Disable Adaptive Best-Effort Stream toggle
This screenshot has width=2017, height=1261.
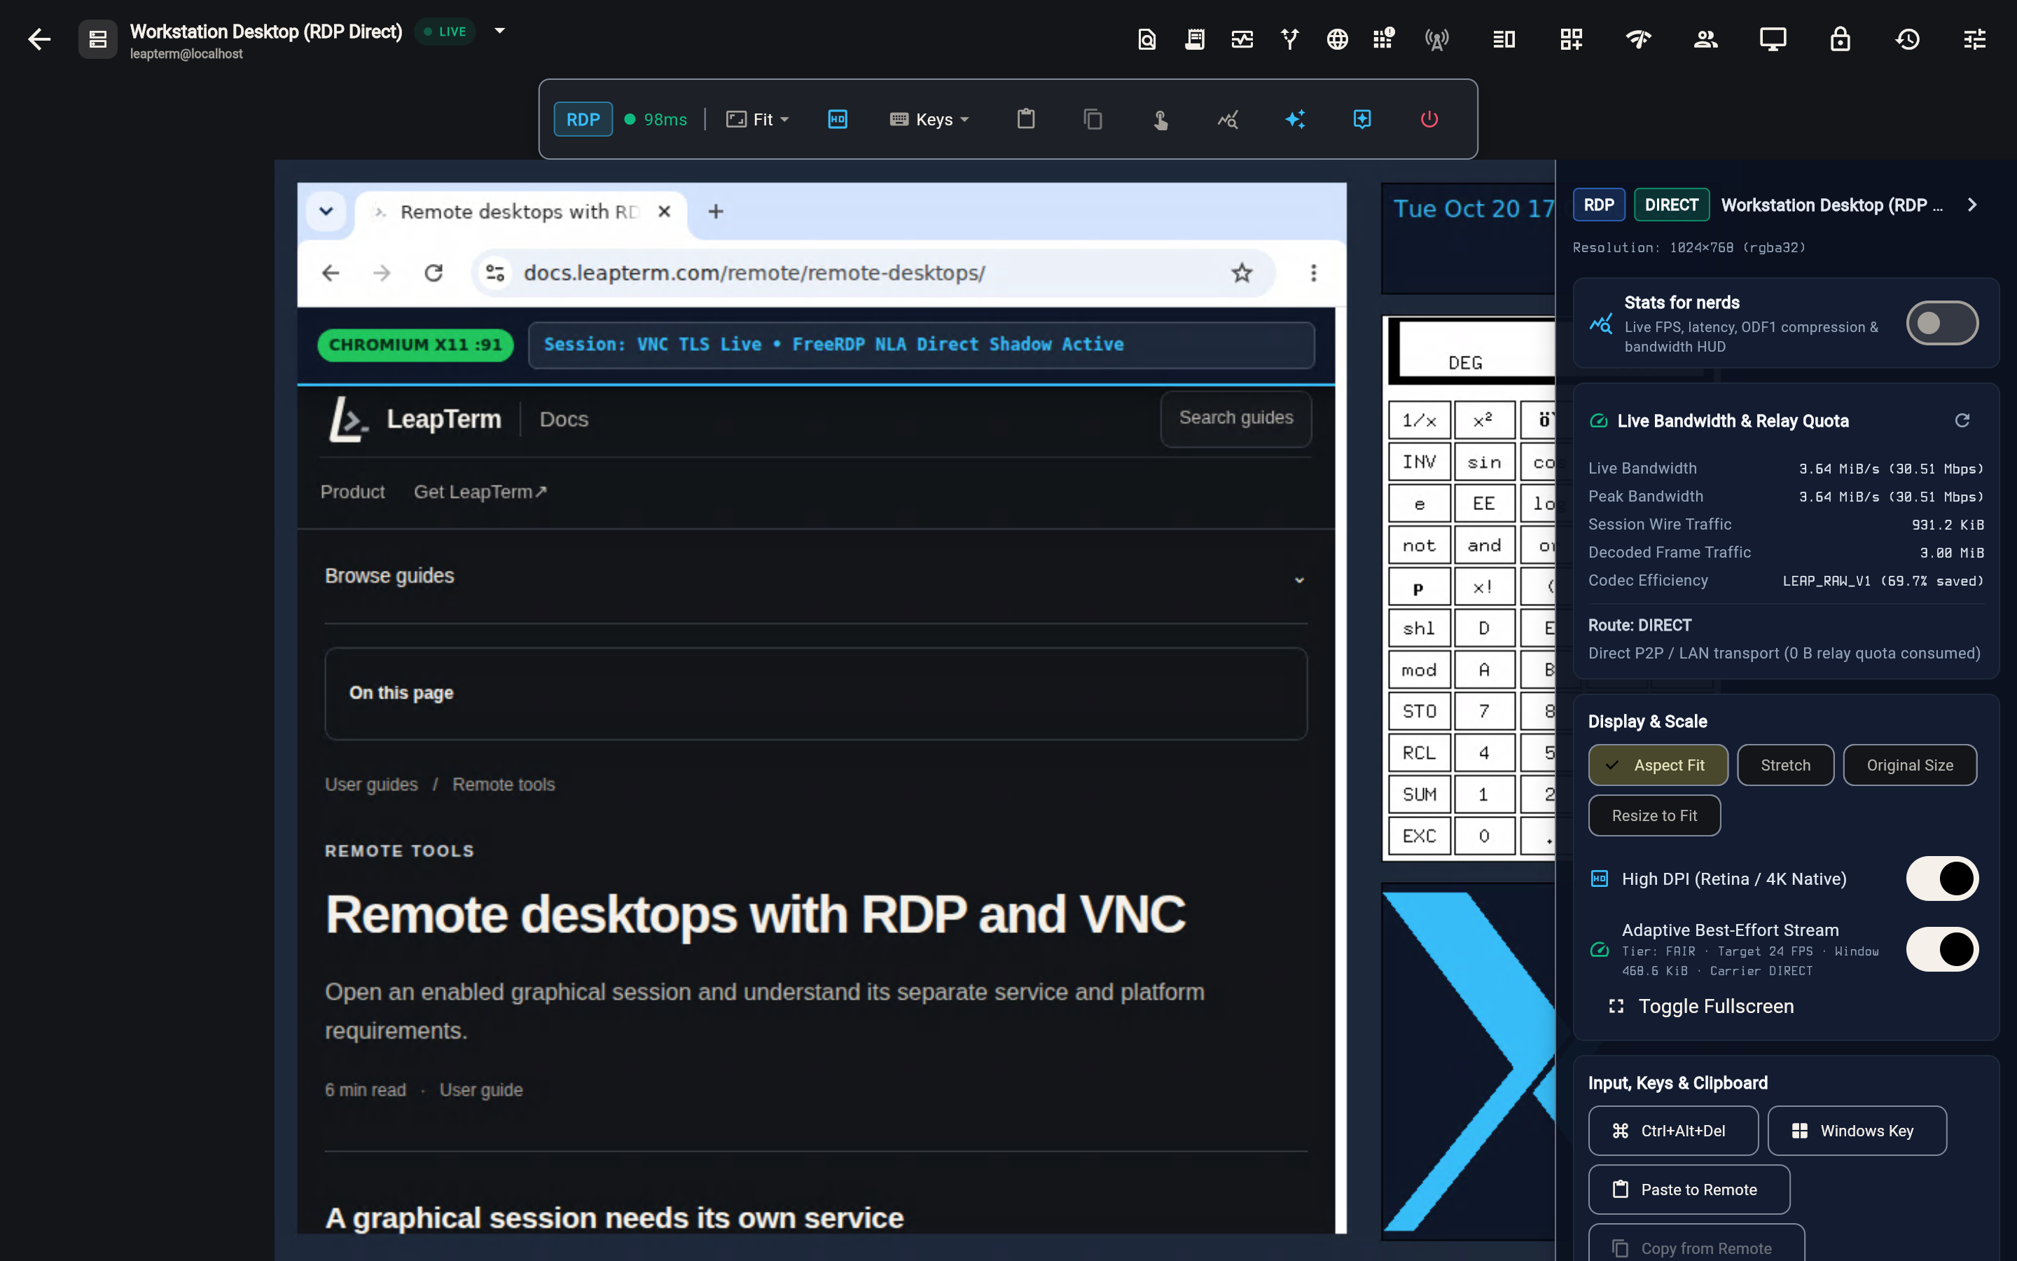(x=1942, y=949)
